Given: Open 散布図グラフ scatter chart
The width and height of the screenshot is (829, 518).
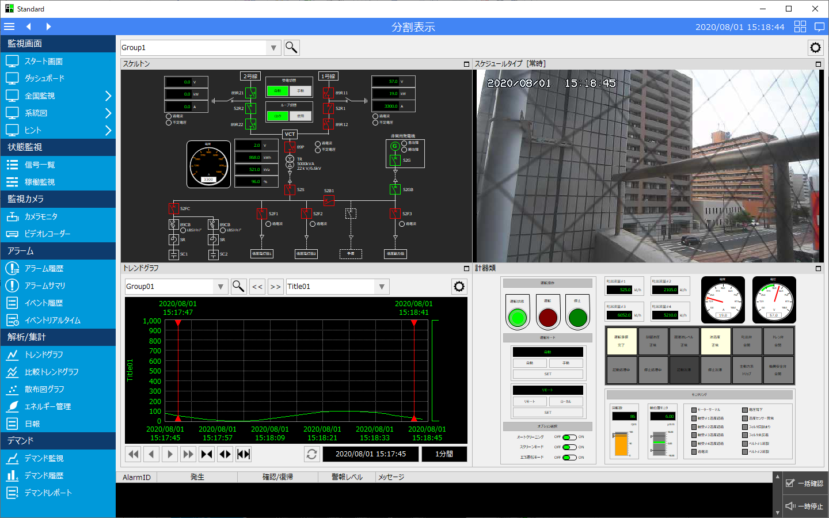Looking at the screenshot, I should coord(58,389).
